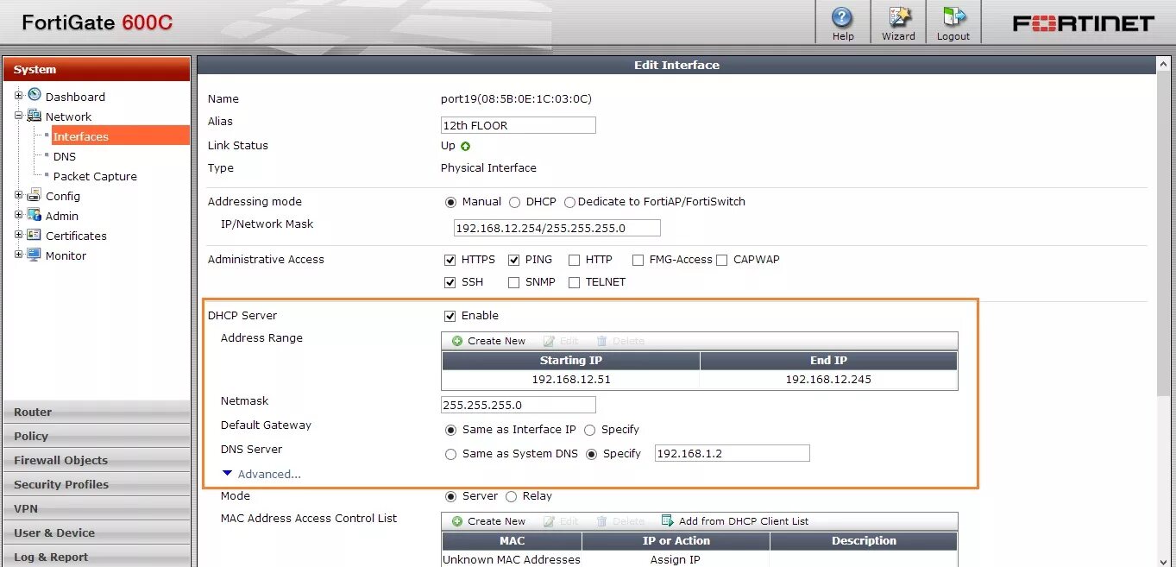This screenshot has height=567, width=1176.
Task: Expand the Config tree node
Action: click(x=19, y=195)
